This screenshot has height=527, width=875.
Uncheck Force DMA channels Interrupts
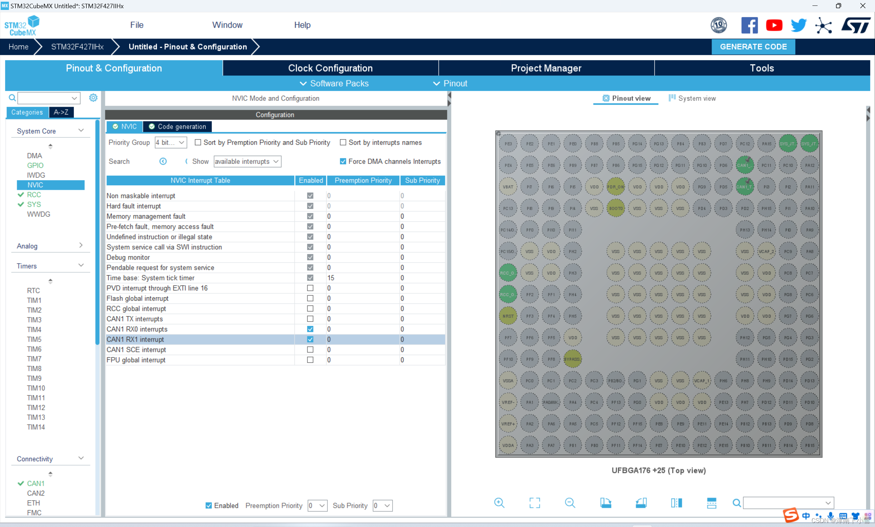click(x=343, y=161)
